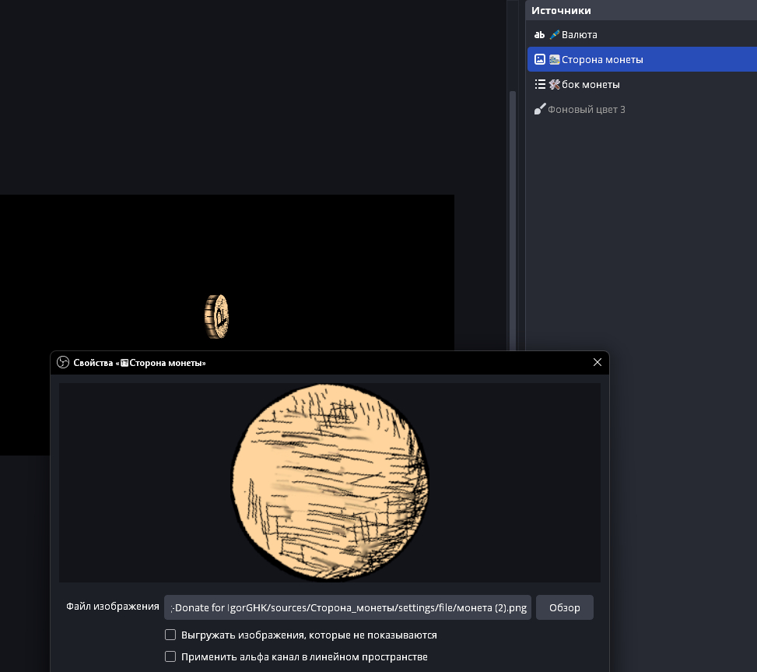
Task: Click the large coin image in properties preview
Action: tap(330, 483)
